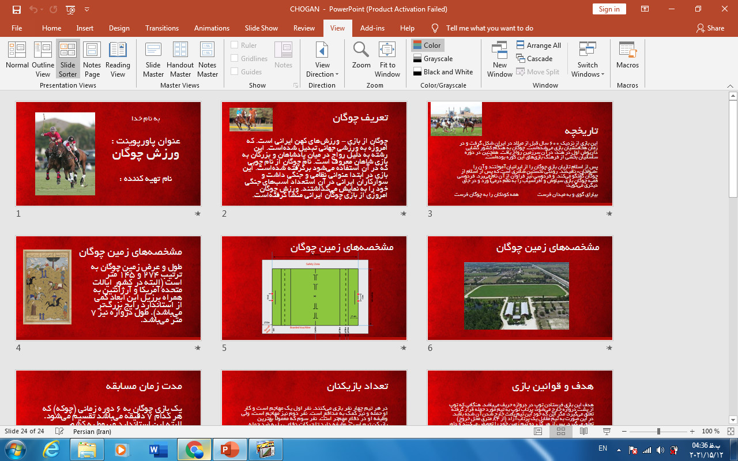The width and height of the screenshot is (738, 461).
Task: Toggle the Guides checkbox
Action: tap(235, 72)
